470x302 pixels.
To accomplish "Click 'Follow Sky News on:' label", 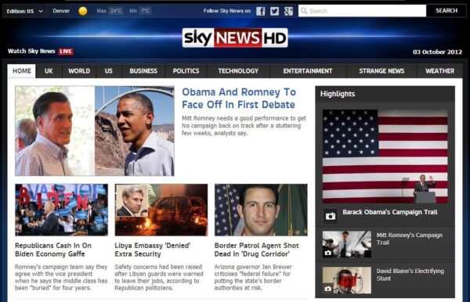I will (x=227, y=11).
